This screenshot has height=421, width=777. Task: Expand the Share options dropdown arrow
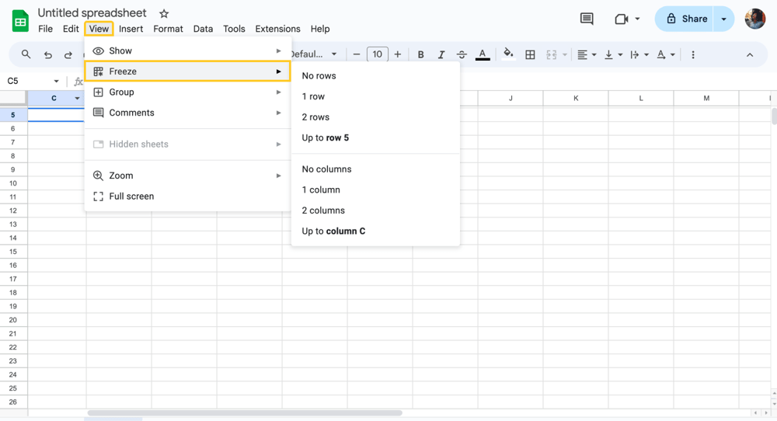[723, 19]
